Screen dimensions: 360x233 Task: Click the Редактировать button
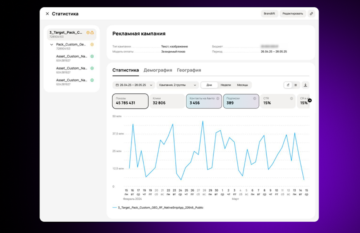[293, 14]
